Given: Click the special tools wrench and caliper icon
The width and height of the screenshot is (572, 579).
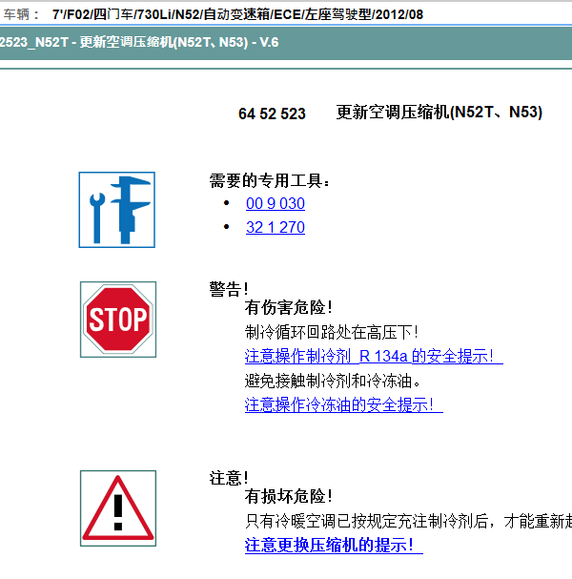Looking at the screenshot, I should pyautogui.click(x=116, y=210).
